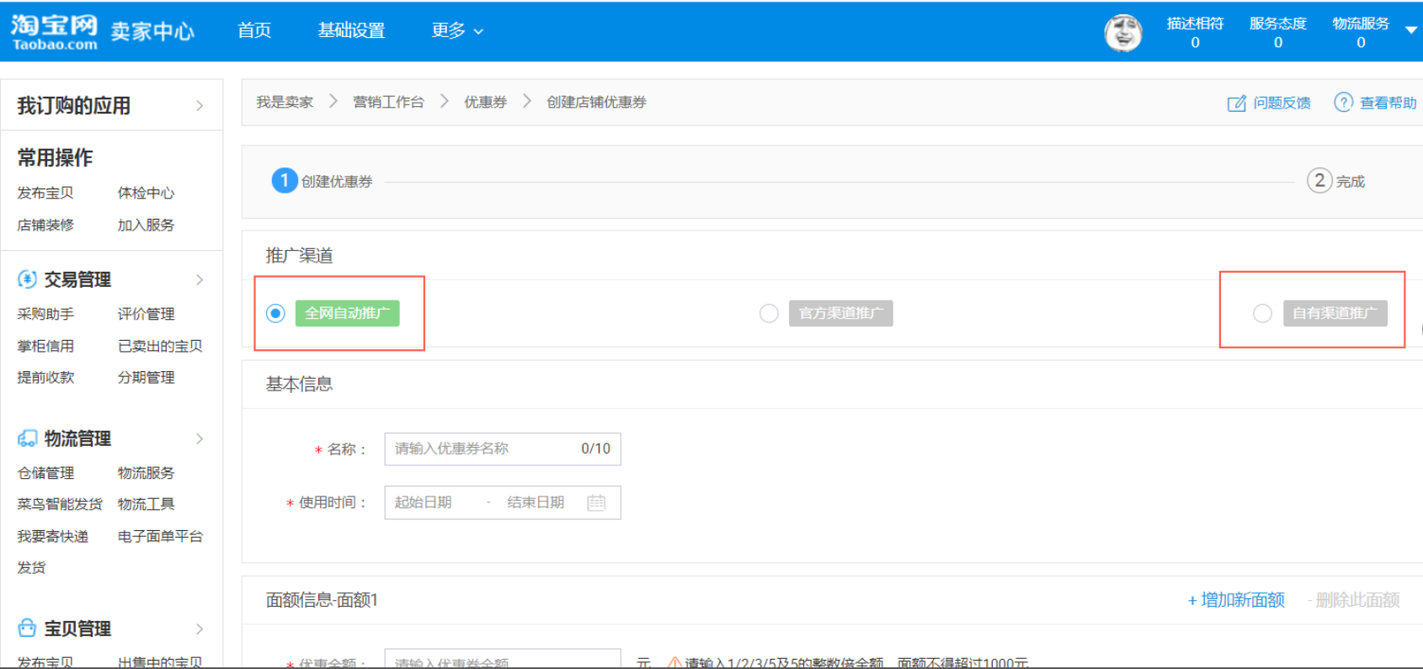Viewport: 1423px width, 669px height.
Task: Click the 结束日期 date field
Action: point(536,502)
